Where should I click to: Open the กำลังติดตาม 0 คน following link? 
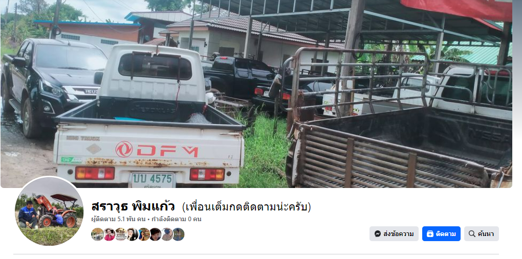[177, 219]
